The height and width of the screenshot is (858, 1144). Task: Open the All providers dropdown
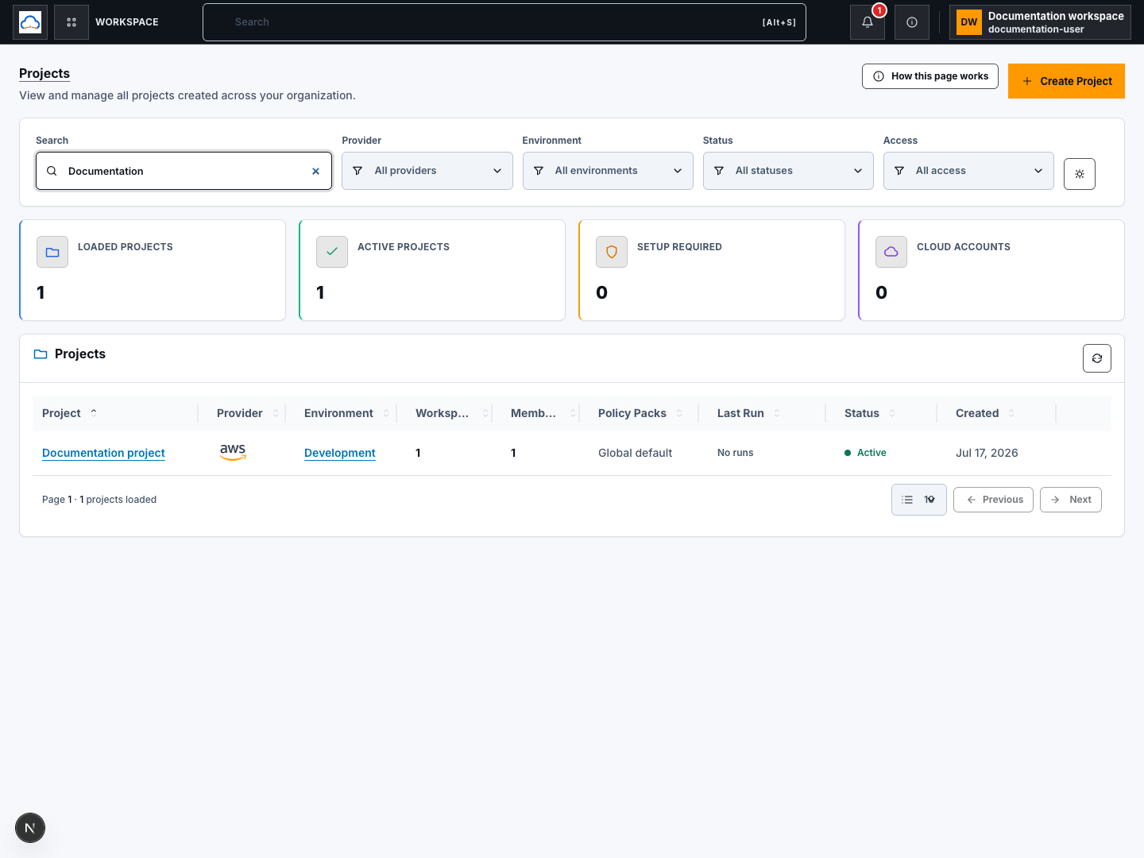click(x=427, y=171)
